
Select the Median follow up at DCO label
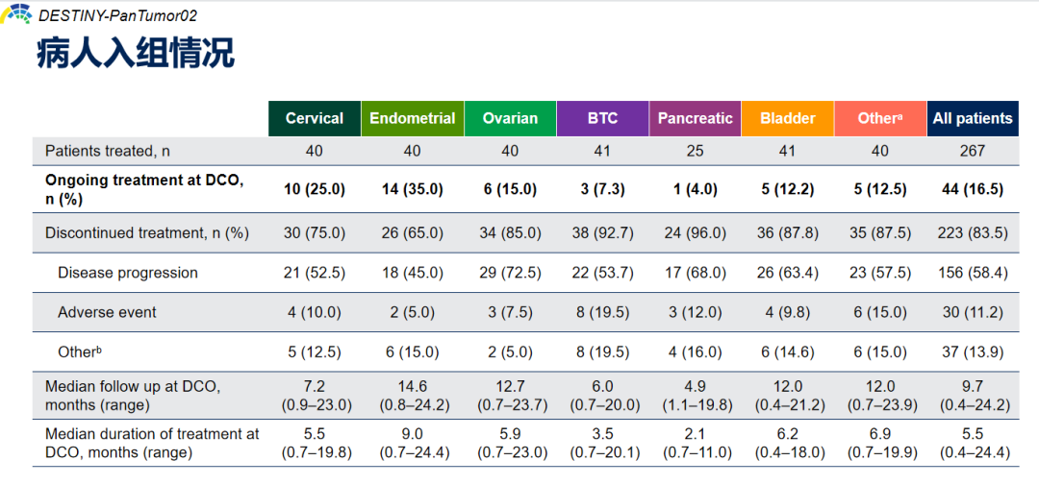pyautogui.click(x=133, y=395)
